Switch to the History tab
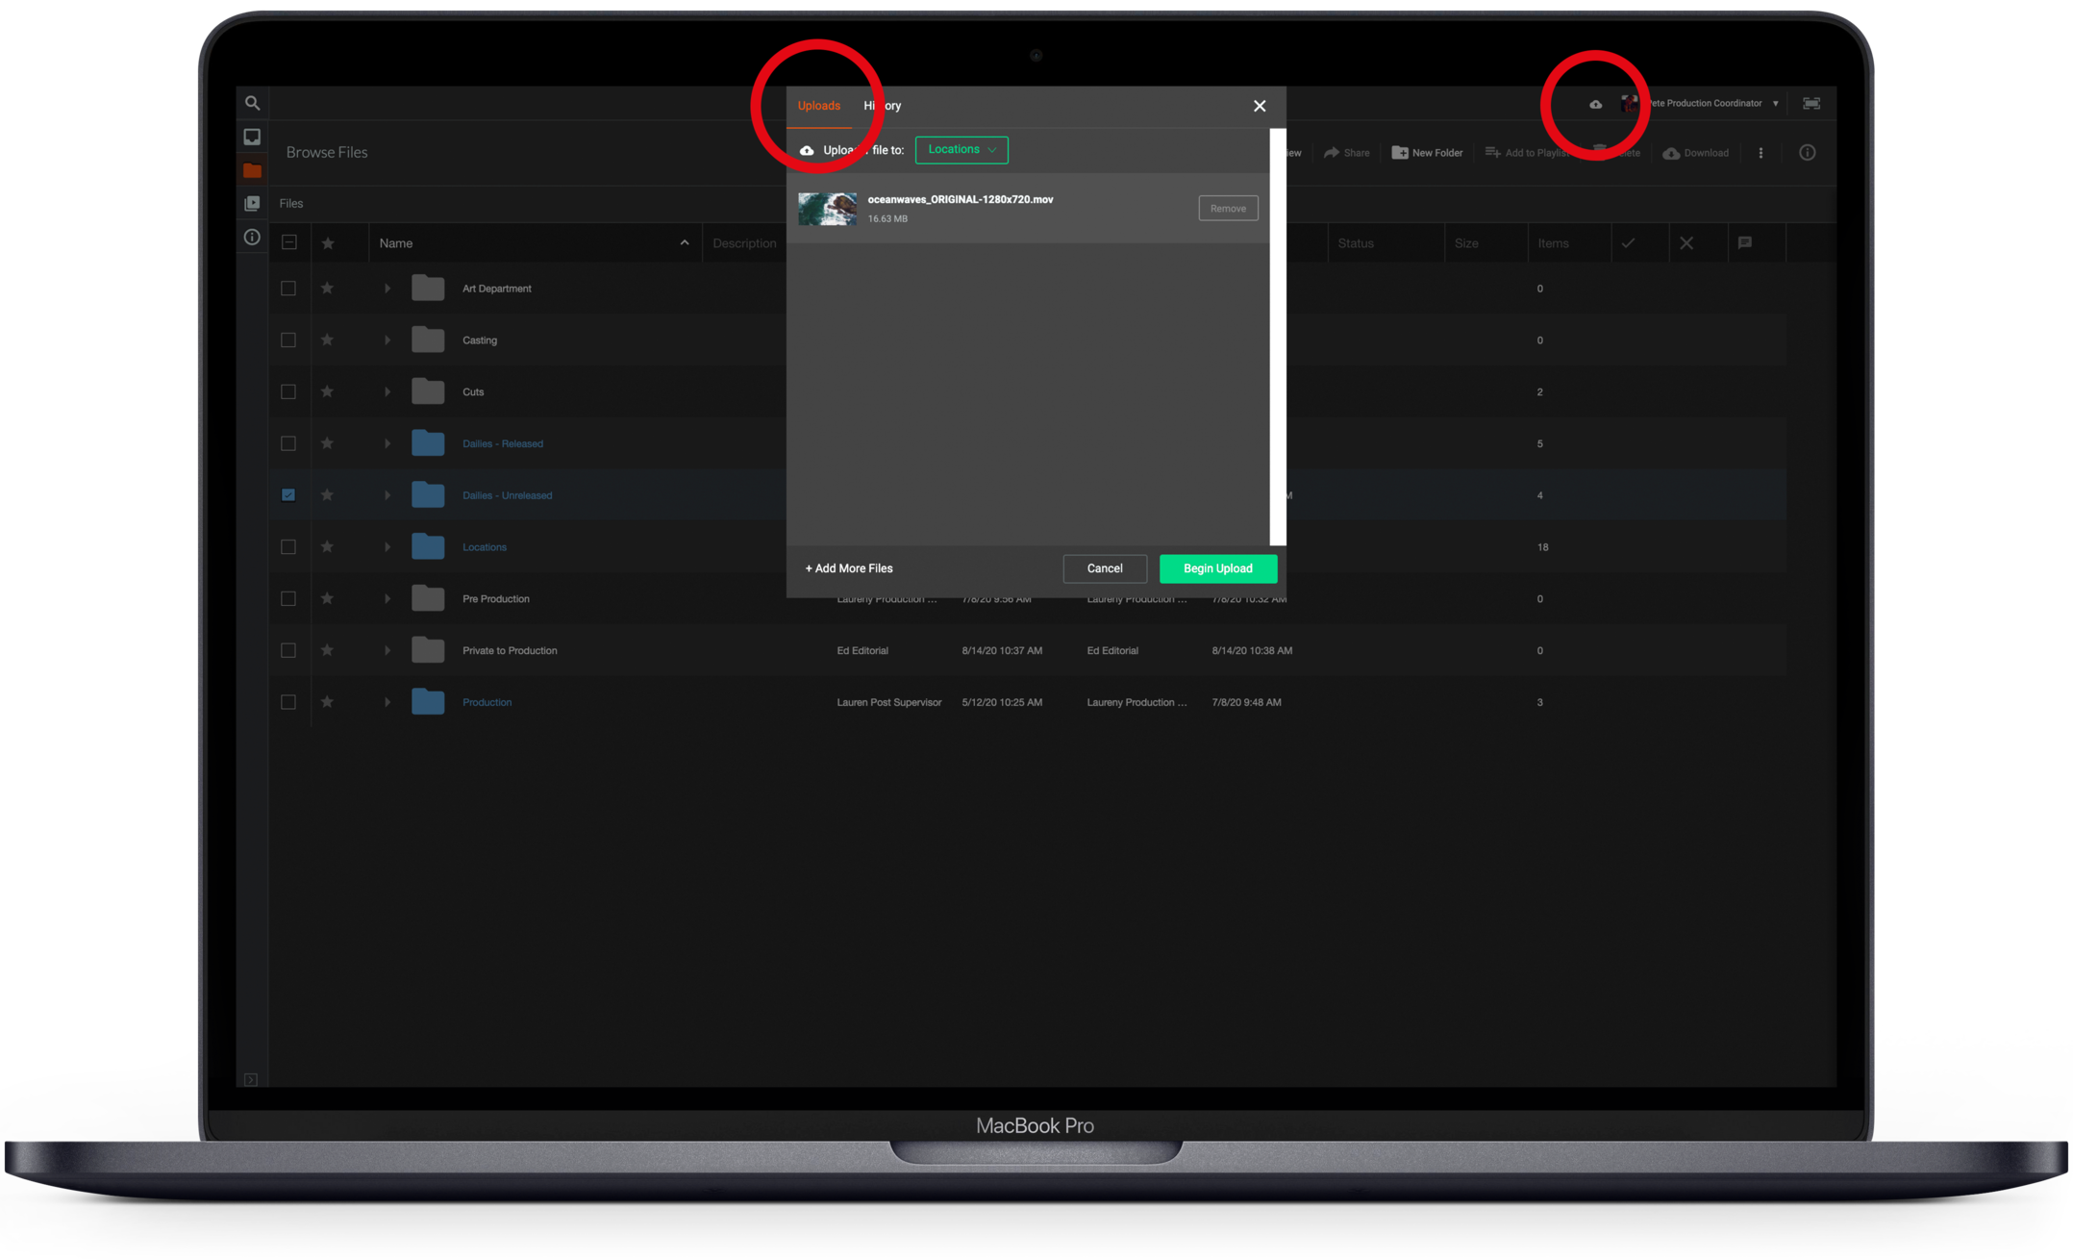 click(882, 106)
